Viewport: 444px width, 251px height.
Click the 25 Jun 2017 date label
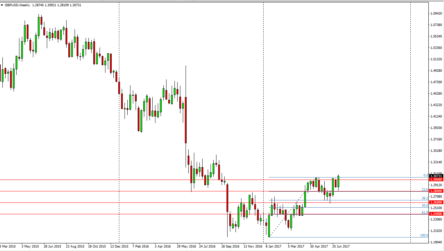pos(341,246)
